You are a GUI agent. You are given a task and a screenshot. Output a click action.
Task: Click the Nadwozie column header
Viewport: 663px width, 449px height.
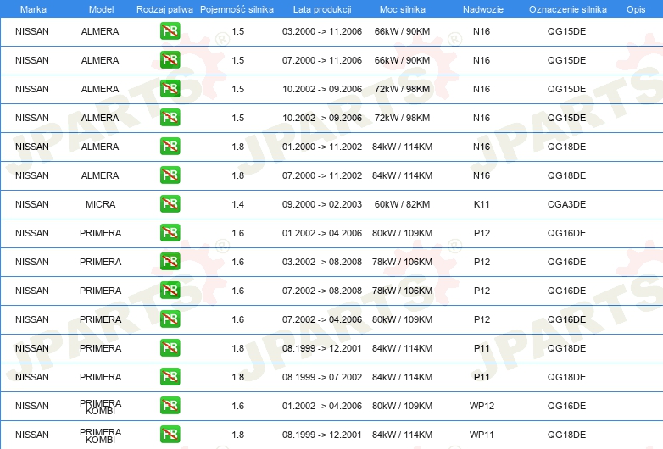(483, 9)
